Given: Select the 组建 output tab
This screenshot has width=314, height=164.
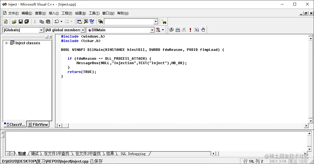Looking at the screenshot, I should click(x=22, y=153).
